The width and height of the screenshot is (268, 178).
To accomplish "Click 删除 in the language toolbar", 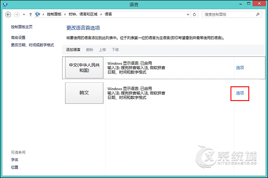I will (90, 50).
